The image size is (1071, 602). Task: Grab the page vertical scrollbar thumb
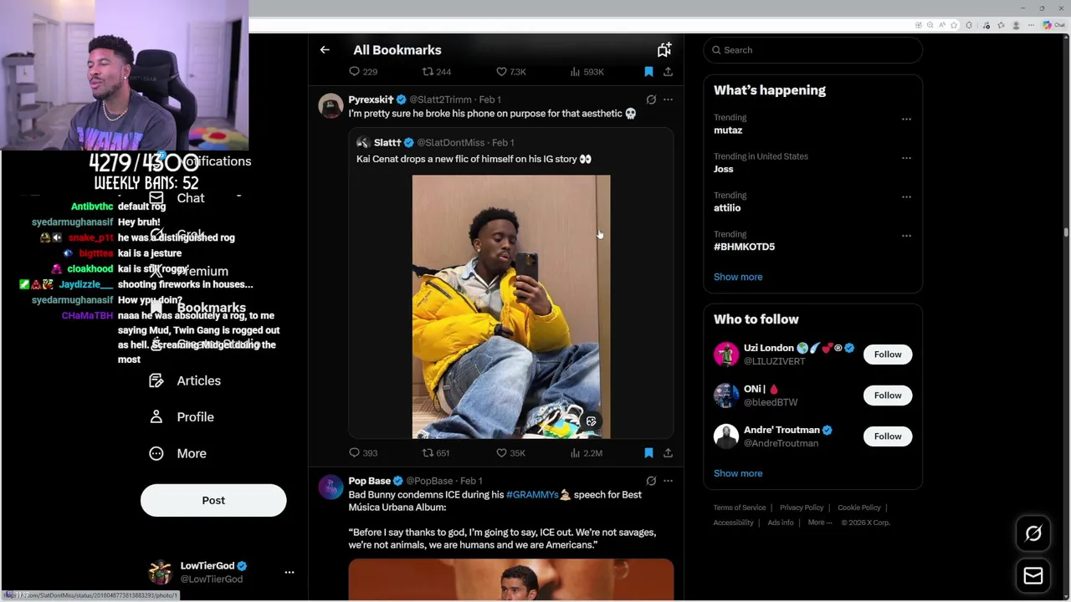(1066, 232)
